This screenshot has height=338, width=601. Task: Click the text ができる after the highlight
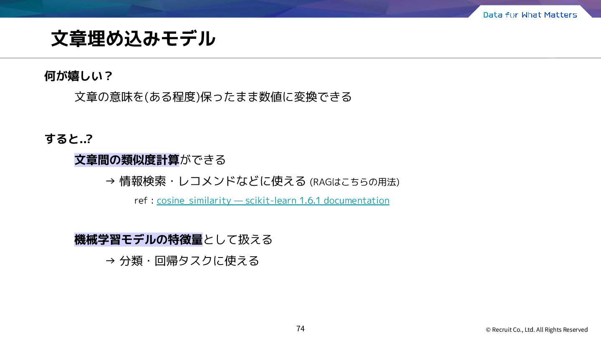203,159
